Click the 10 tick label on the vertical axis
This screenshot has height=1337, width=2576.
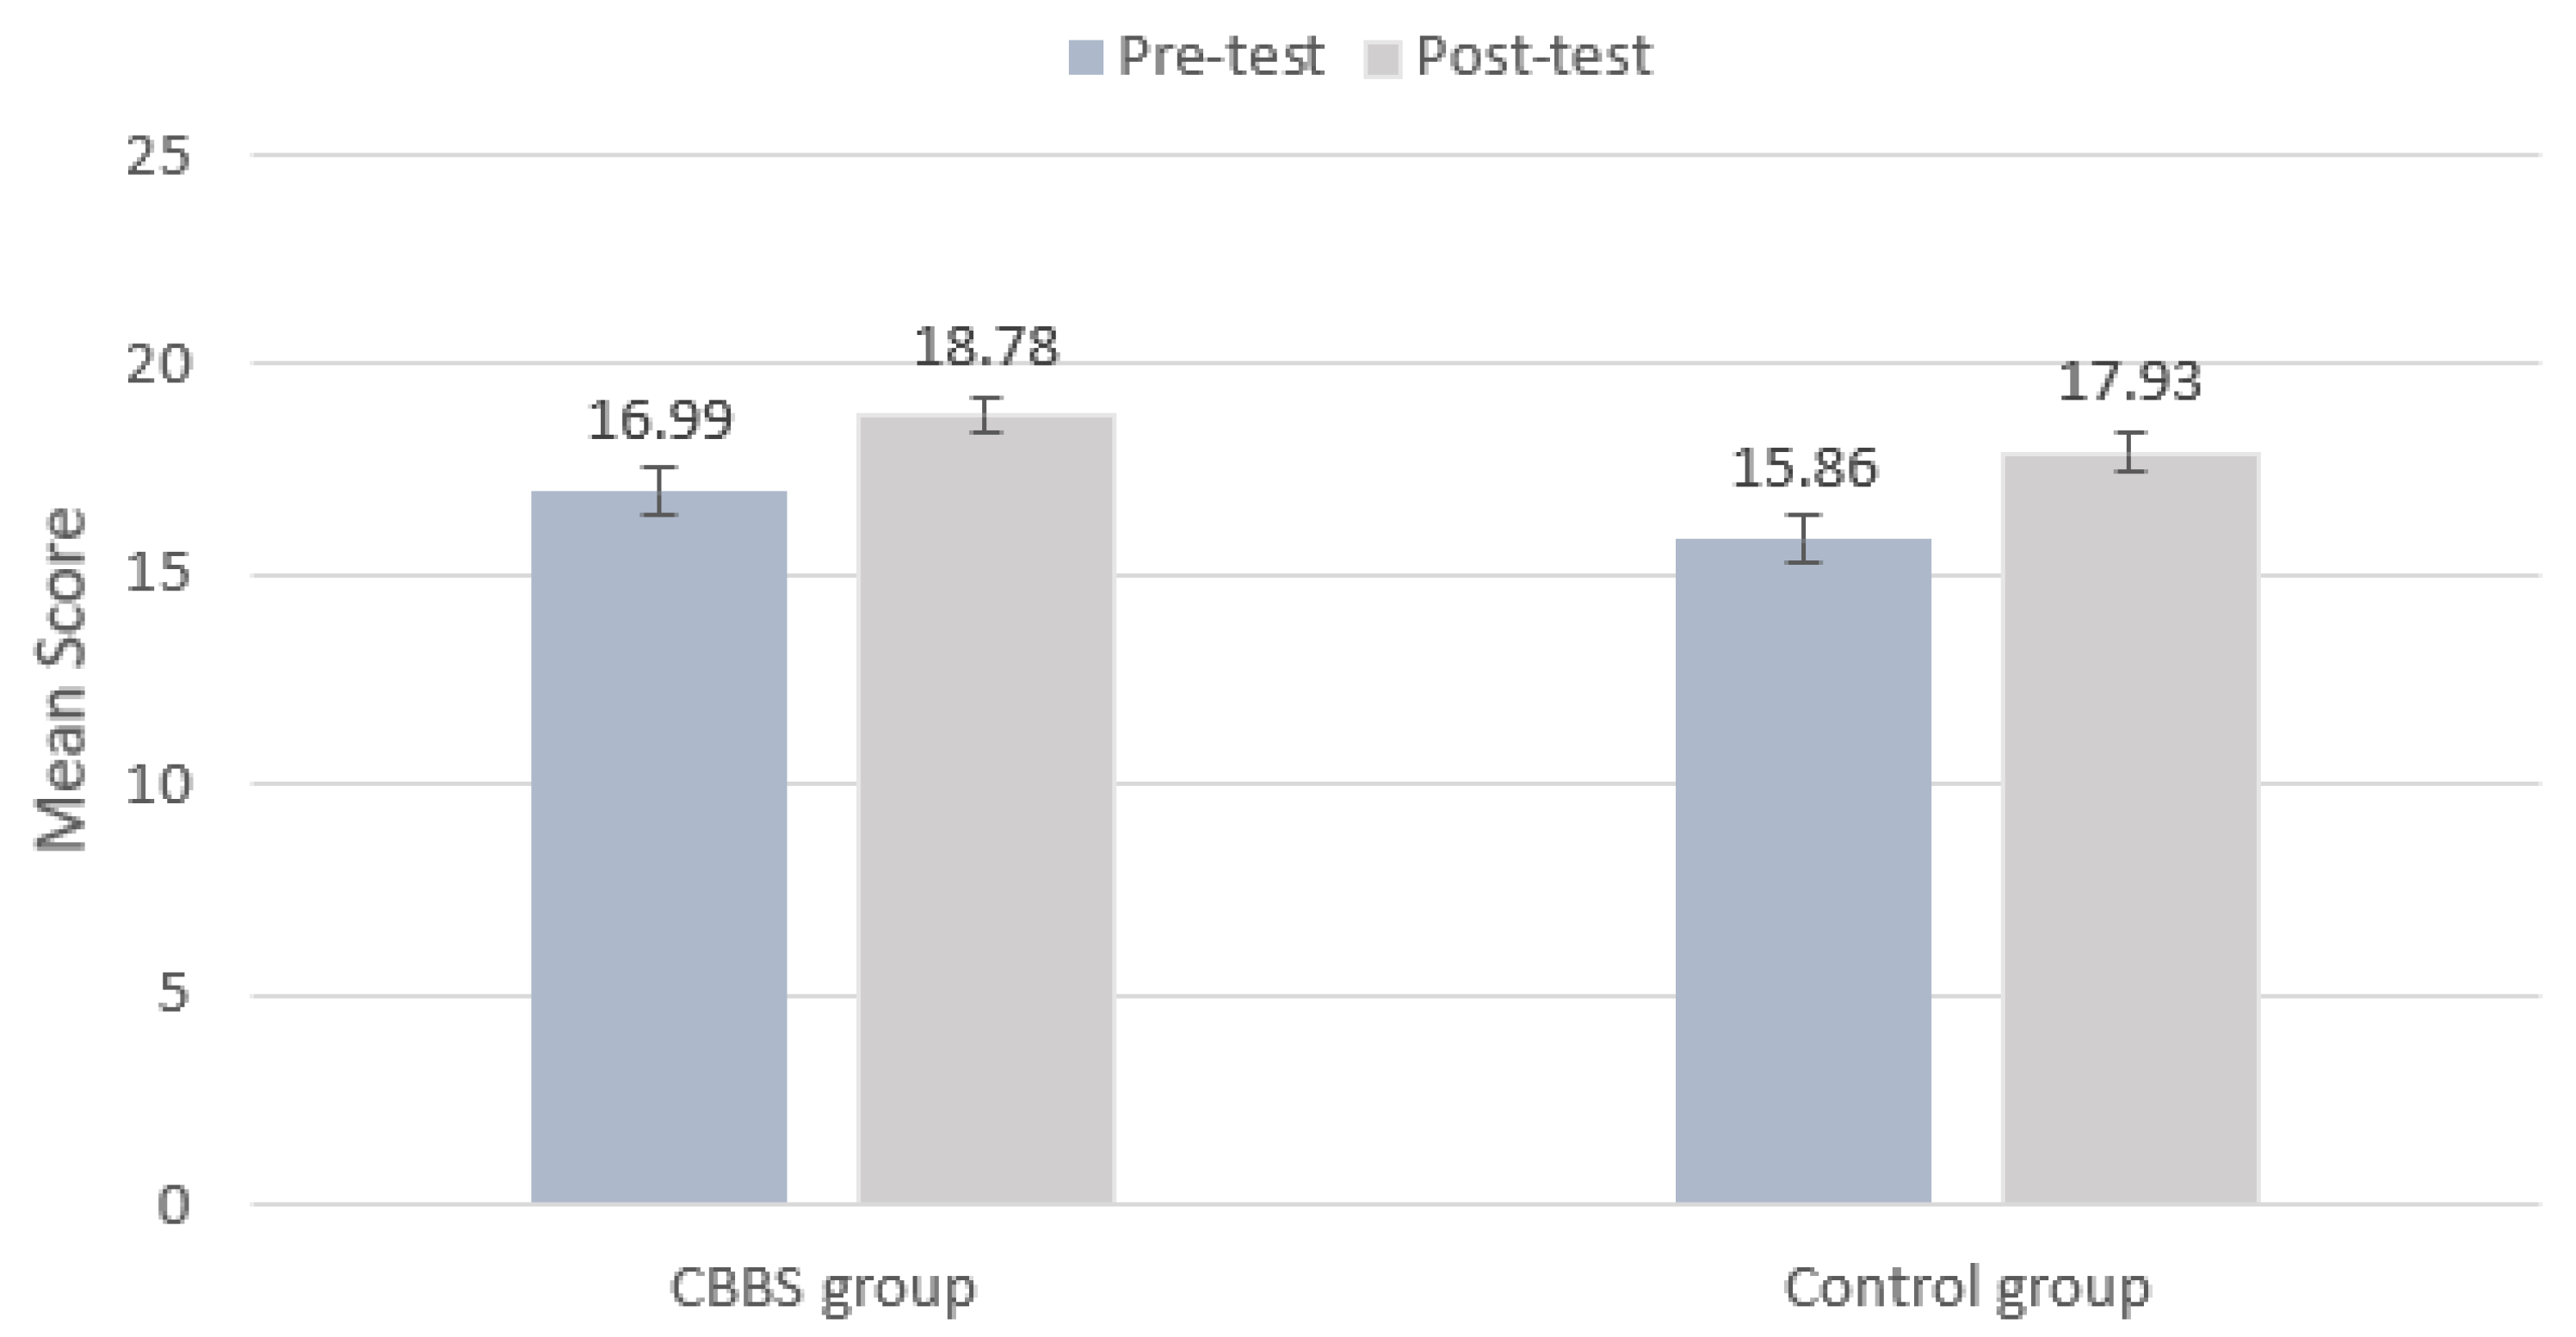158,785
